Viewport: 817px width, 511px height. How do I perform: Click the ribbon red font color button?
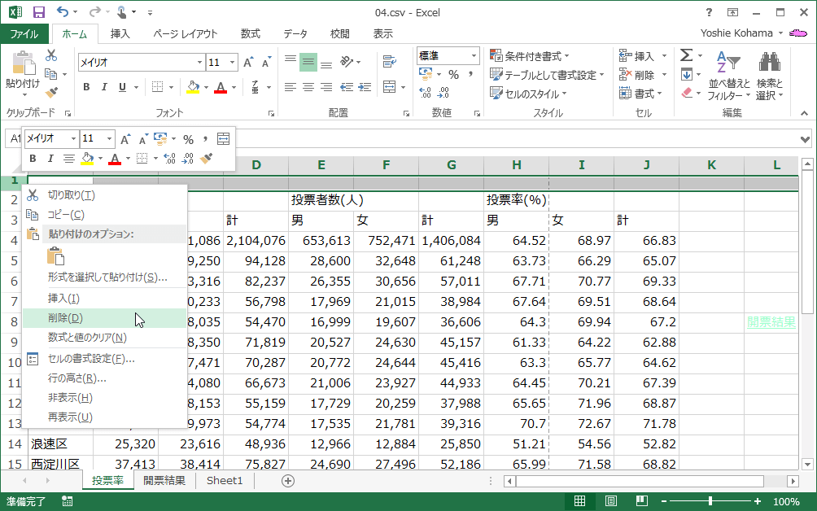tap(221, 87)
